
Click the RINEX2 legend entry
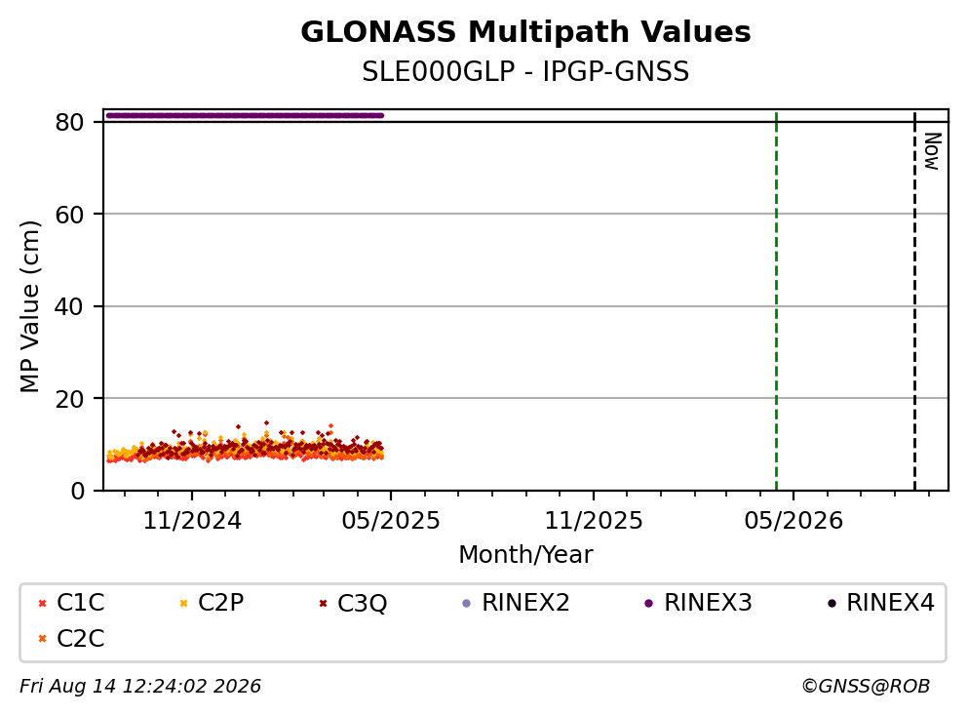click(x=516, y=602)
